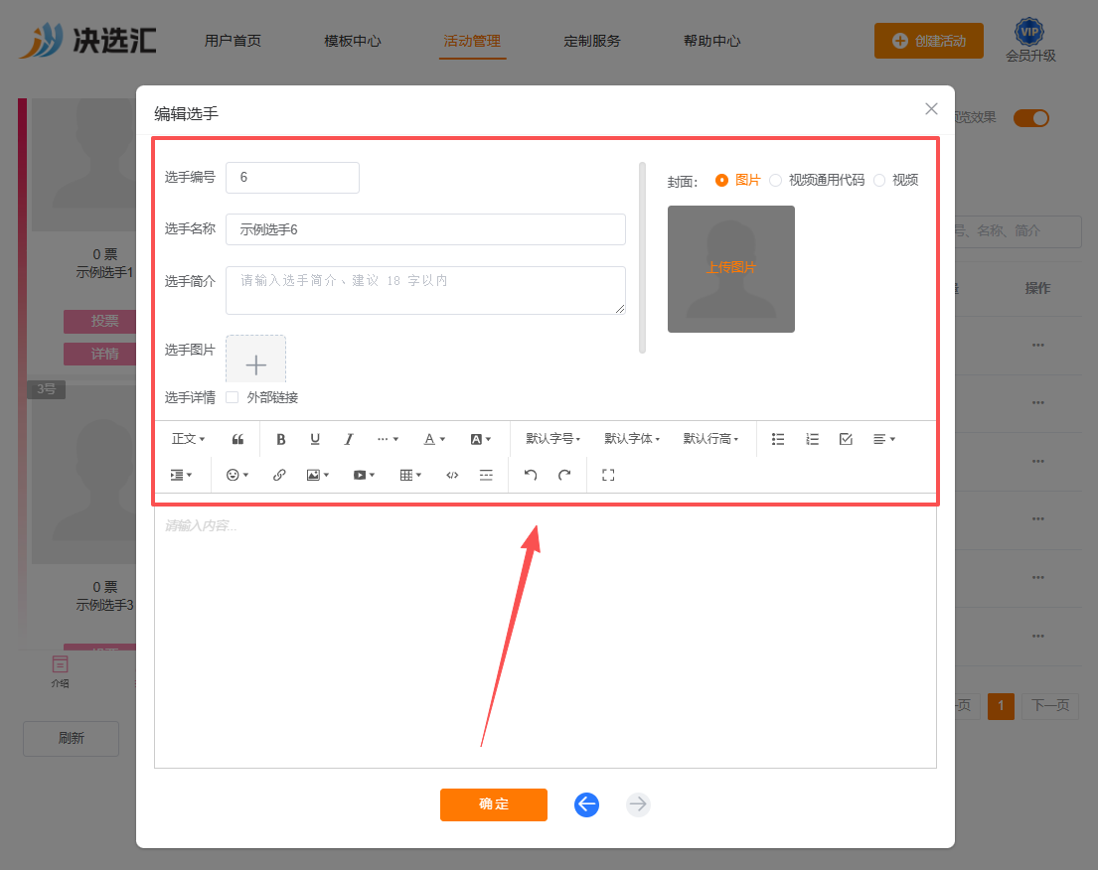This screenshot has width=1098, height=870.
Task: Enter fullscreen editor mode
Action: [x=608, y=476]
